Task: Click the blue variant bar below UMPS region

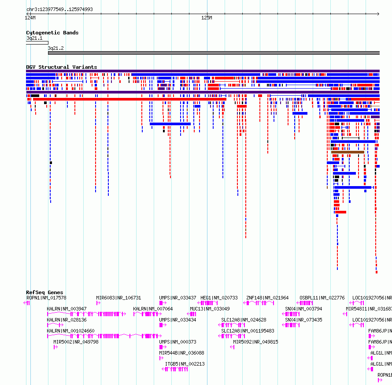Action: click(x=170, y=124)
